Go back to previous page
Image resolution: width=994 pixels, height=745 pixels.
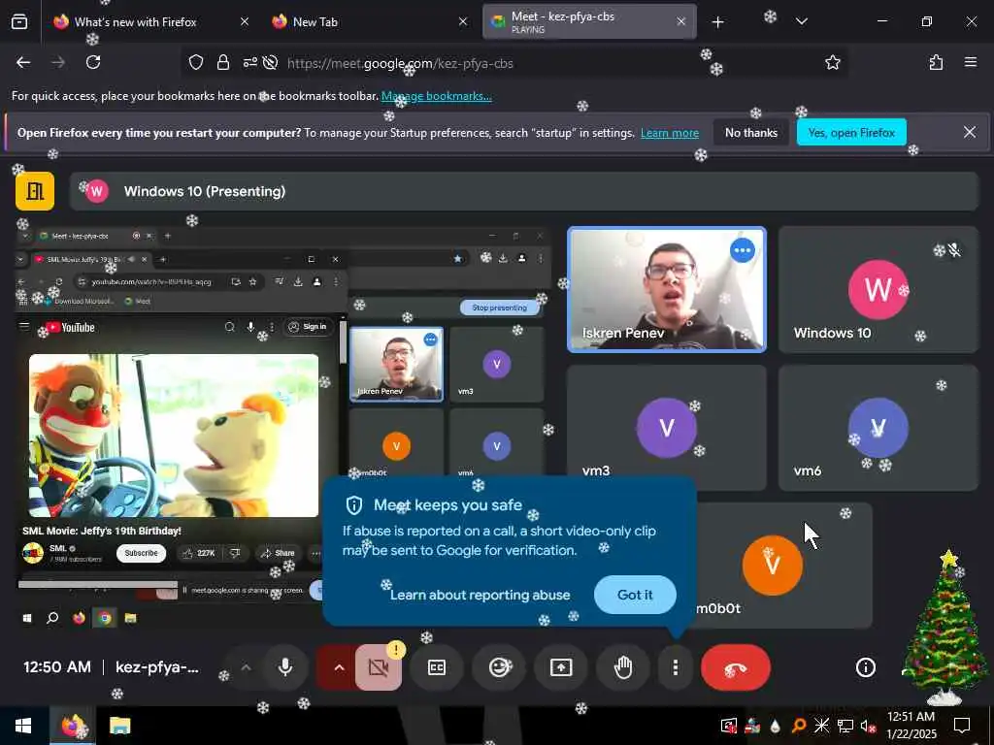[23, 62]
